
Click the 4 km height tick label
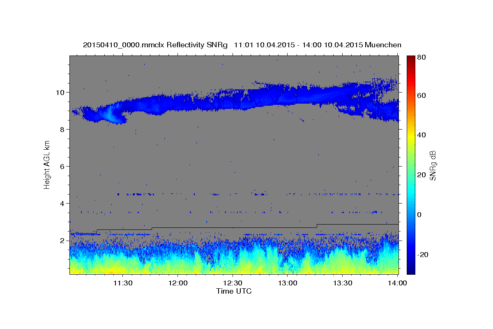pos(62,203)
